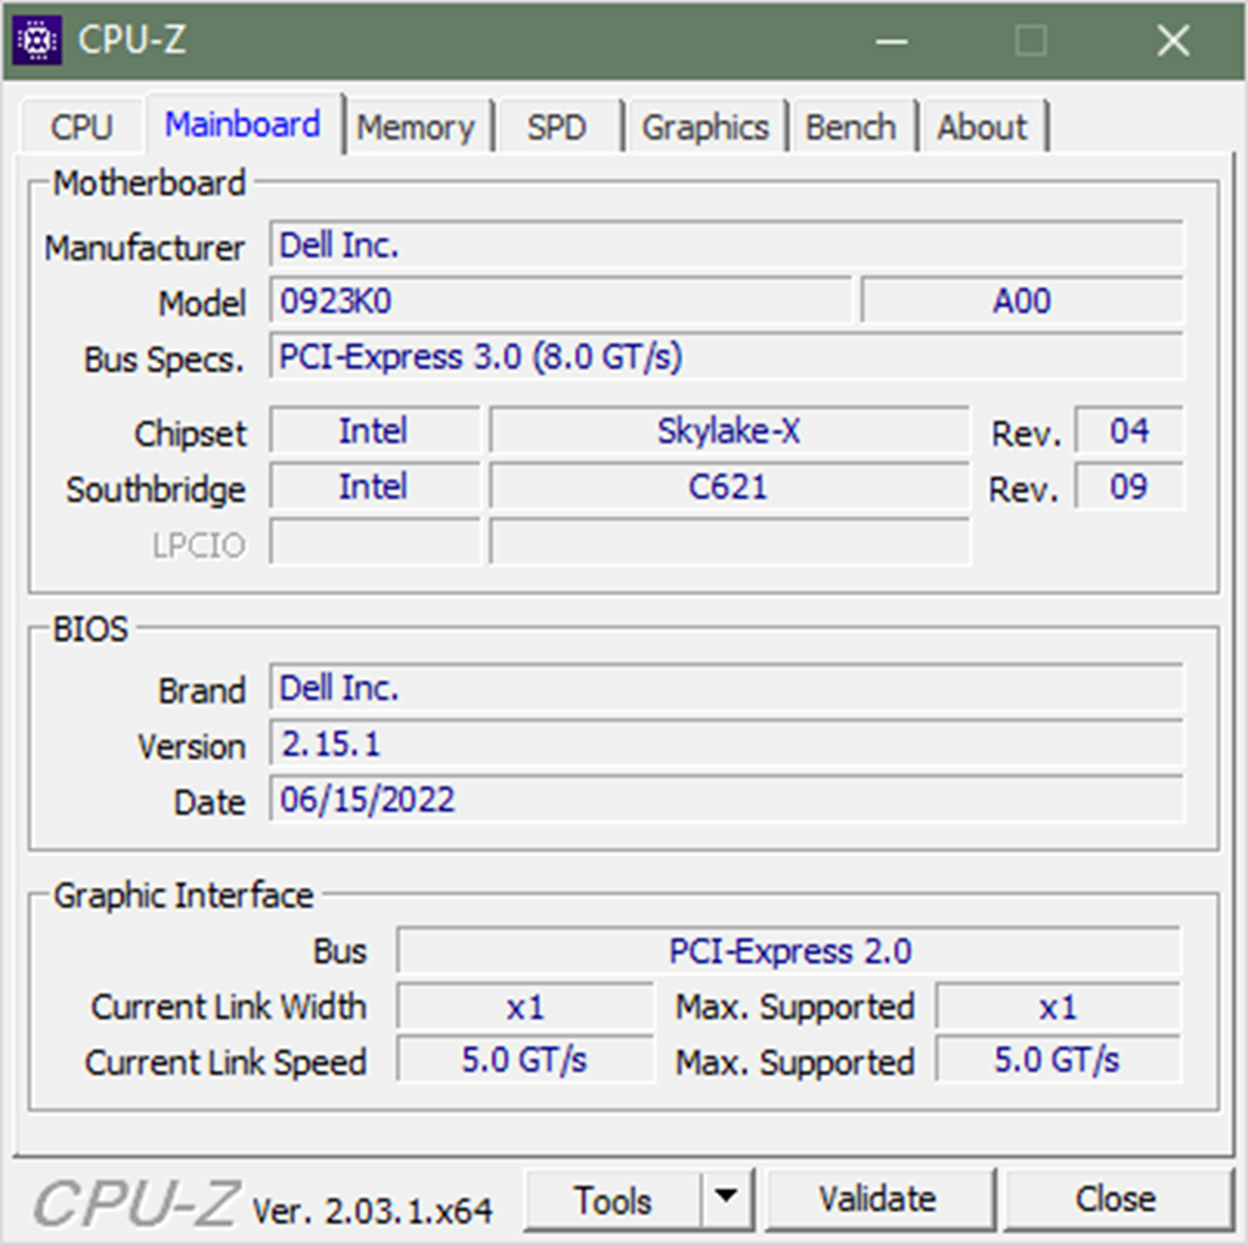This screenshot has height=1245, width=1248.
Task: Close window using title bar X
Action: coord(1173,41)
